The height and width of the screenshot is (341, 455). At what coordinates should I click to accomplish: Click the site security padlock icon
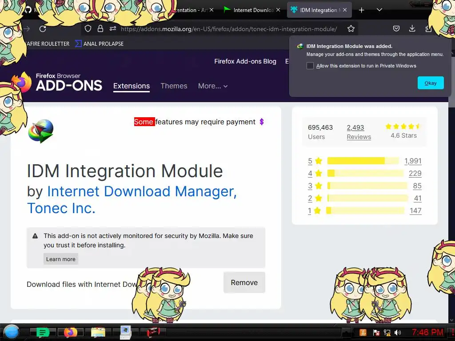(100, 28)
